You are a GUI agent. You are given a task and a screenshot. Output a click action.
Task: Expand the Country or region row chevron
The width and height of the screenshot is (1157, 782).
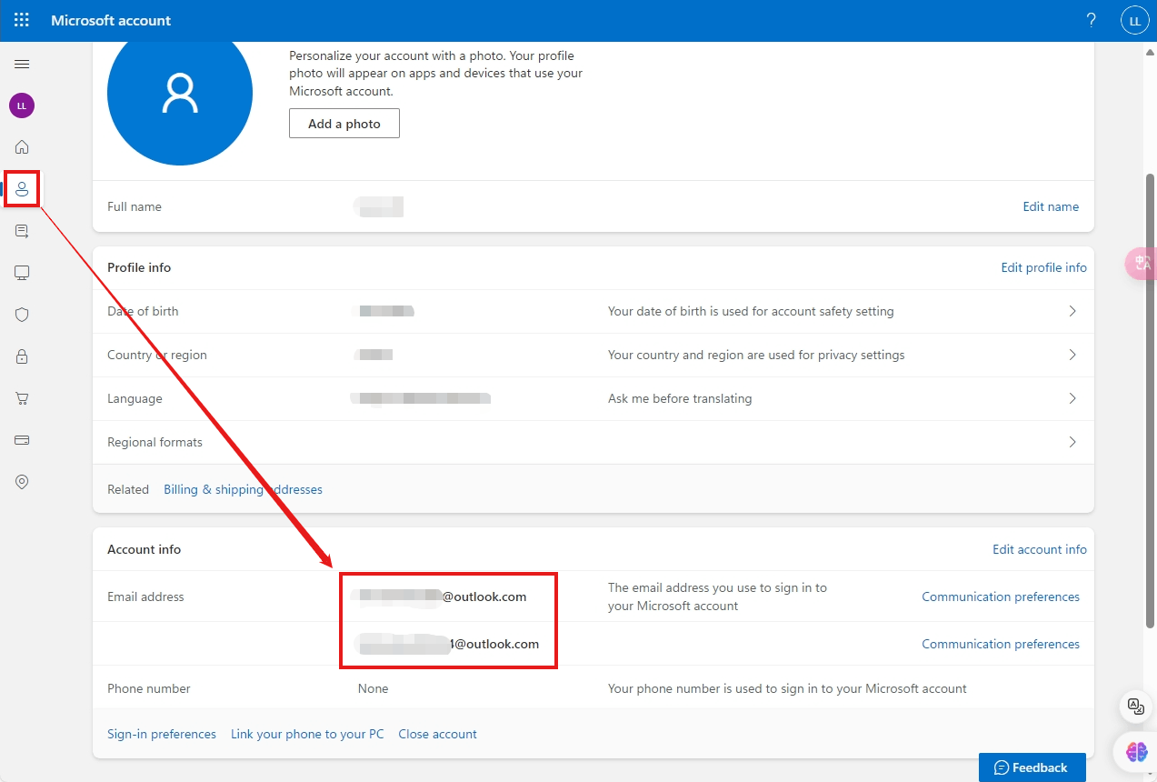1072,355
